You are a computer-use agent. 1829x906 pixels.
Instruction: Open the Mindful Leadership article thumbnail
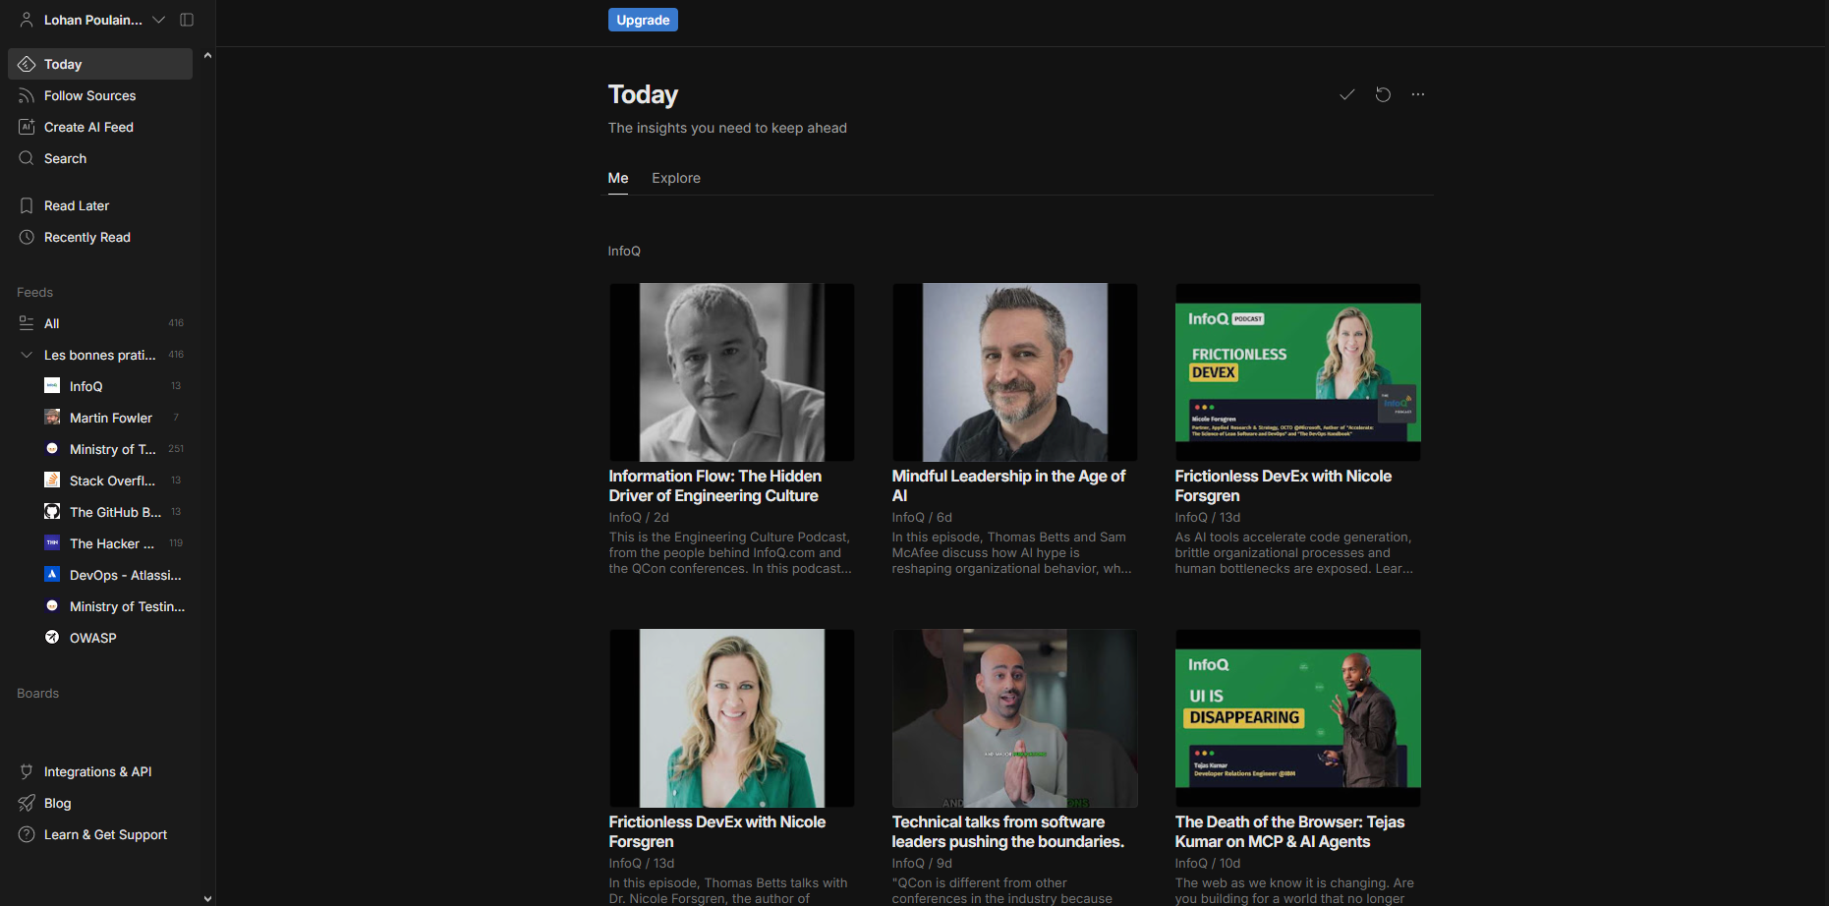1014,372
